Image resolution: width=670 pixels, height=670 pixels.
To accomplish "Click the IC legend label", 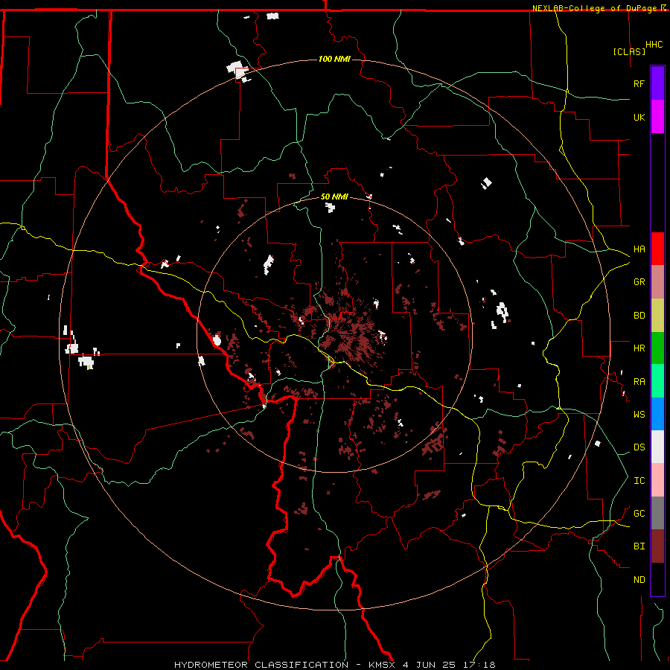I will [639, 481].
